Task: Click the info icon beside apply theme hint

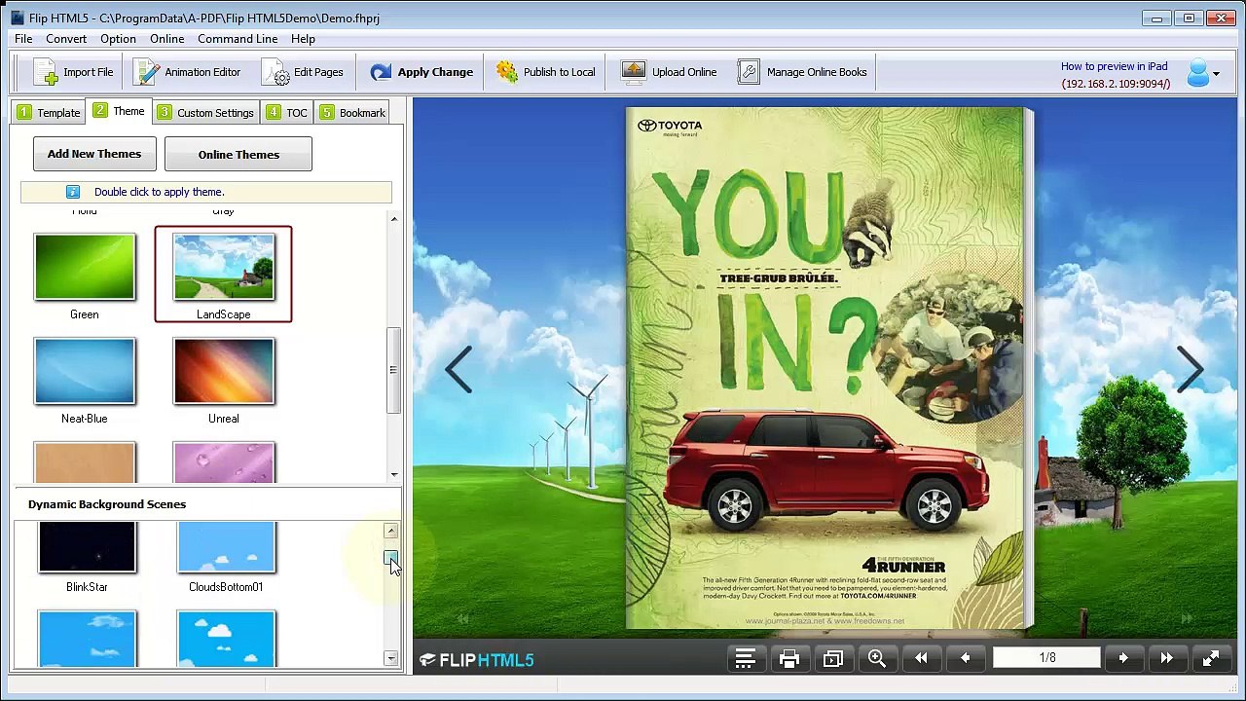Action: pos(72,192)
